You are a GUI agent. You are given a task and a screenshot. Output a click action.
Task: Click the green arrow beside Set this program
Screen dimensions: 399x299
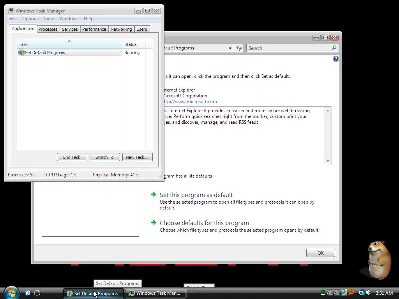point(154,195)
